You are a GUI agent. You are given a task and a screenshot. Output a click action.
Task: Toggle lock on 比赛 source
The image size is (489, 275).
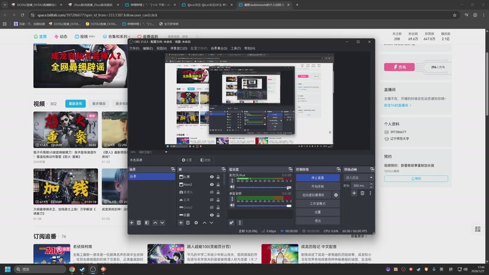pyautogui.click(x=218, y=177)
